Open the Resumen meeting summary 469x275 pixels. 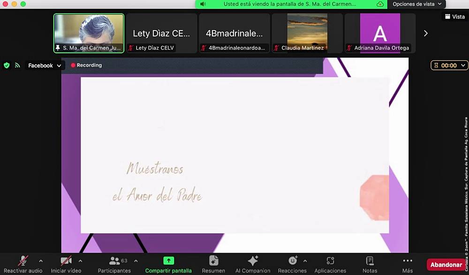(x=213, y=264)
